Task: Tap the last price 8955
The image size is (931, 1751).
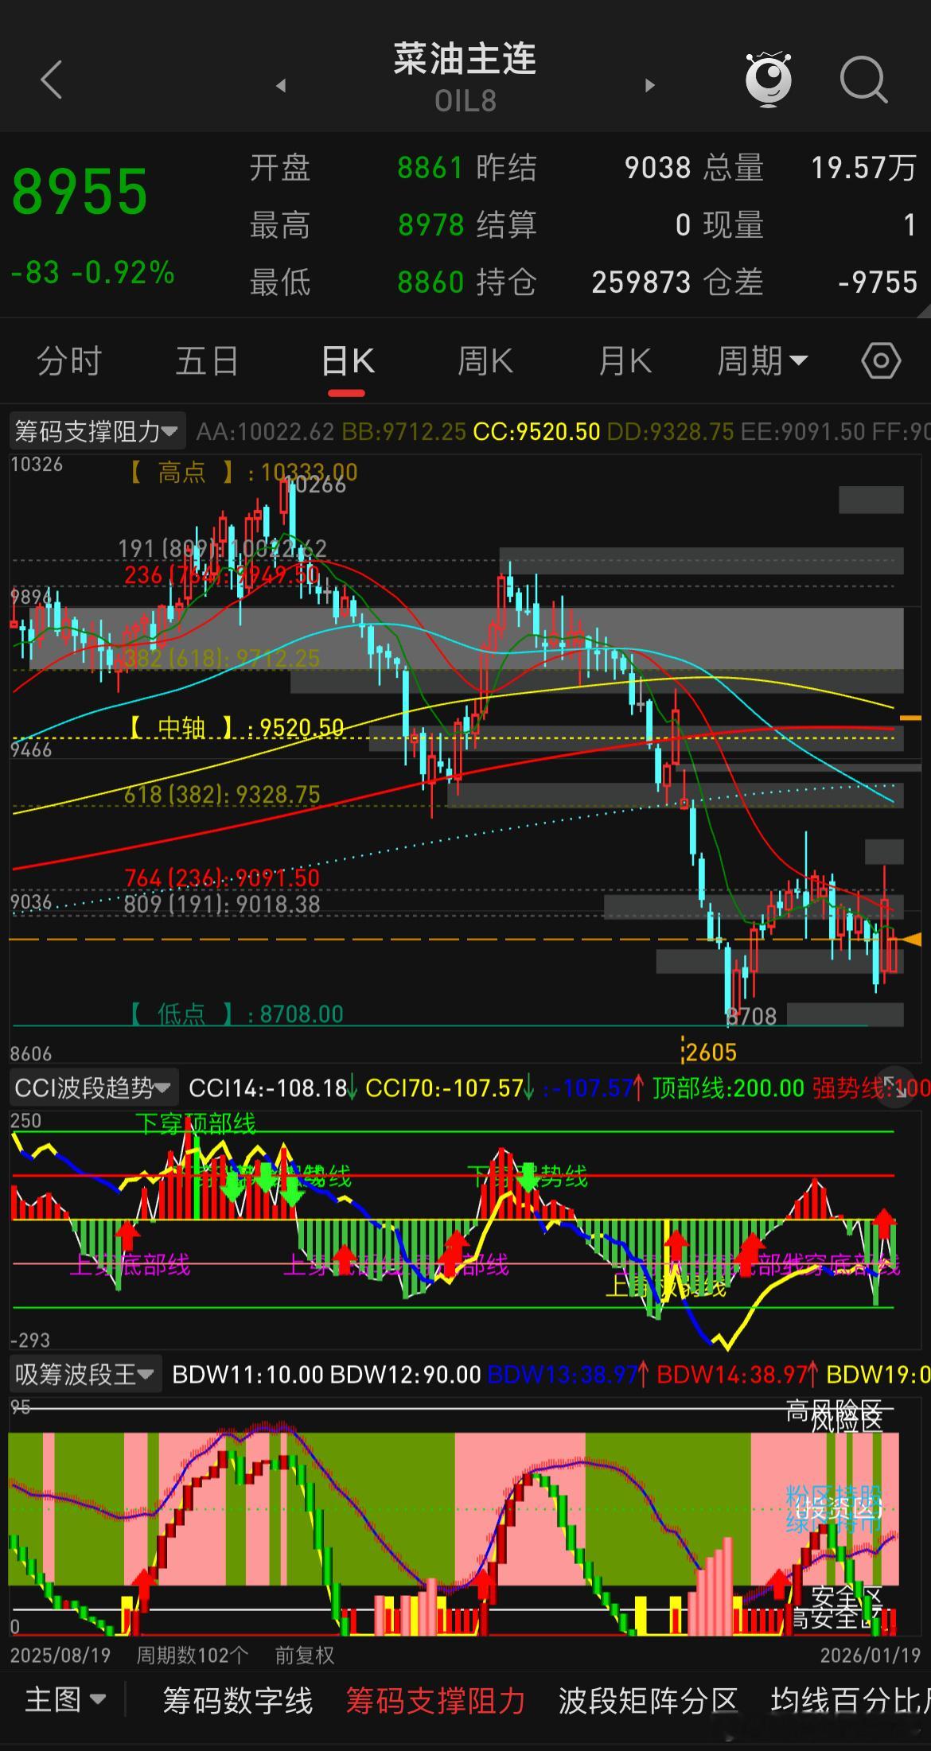Action: point(80,192)
